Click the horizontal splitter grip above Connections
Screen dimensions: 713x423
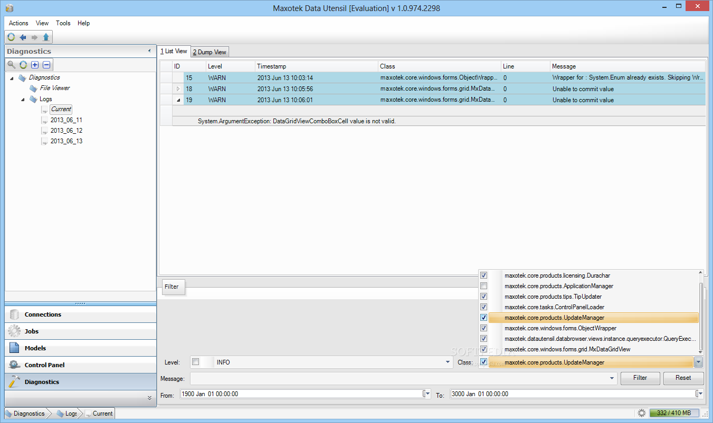pos(80,303)
